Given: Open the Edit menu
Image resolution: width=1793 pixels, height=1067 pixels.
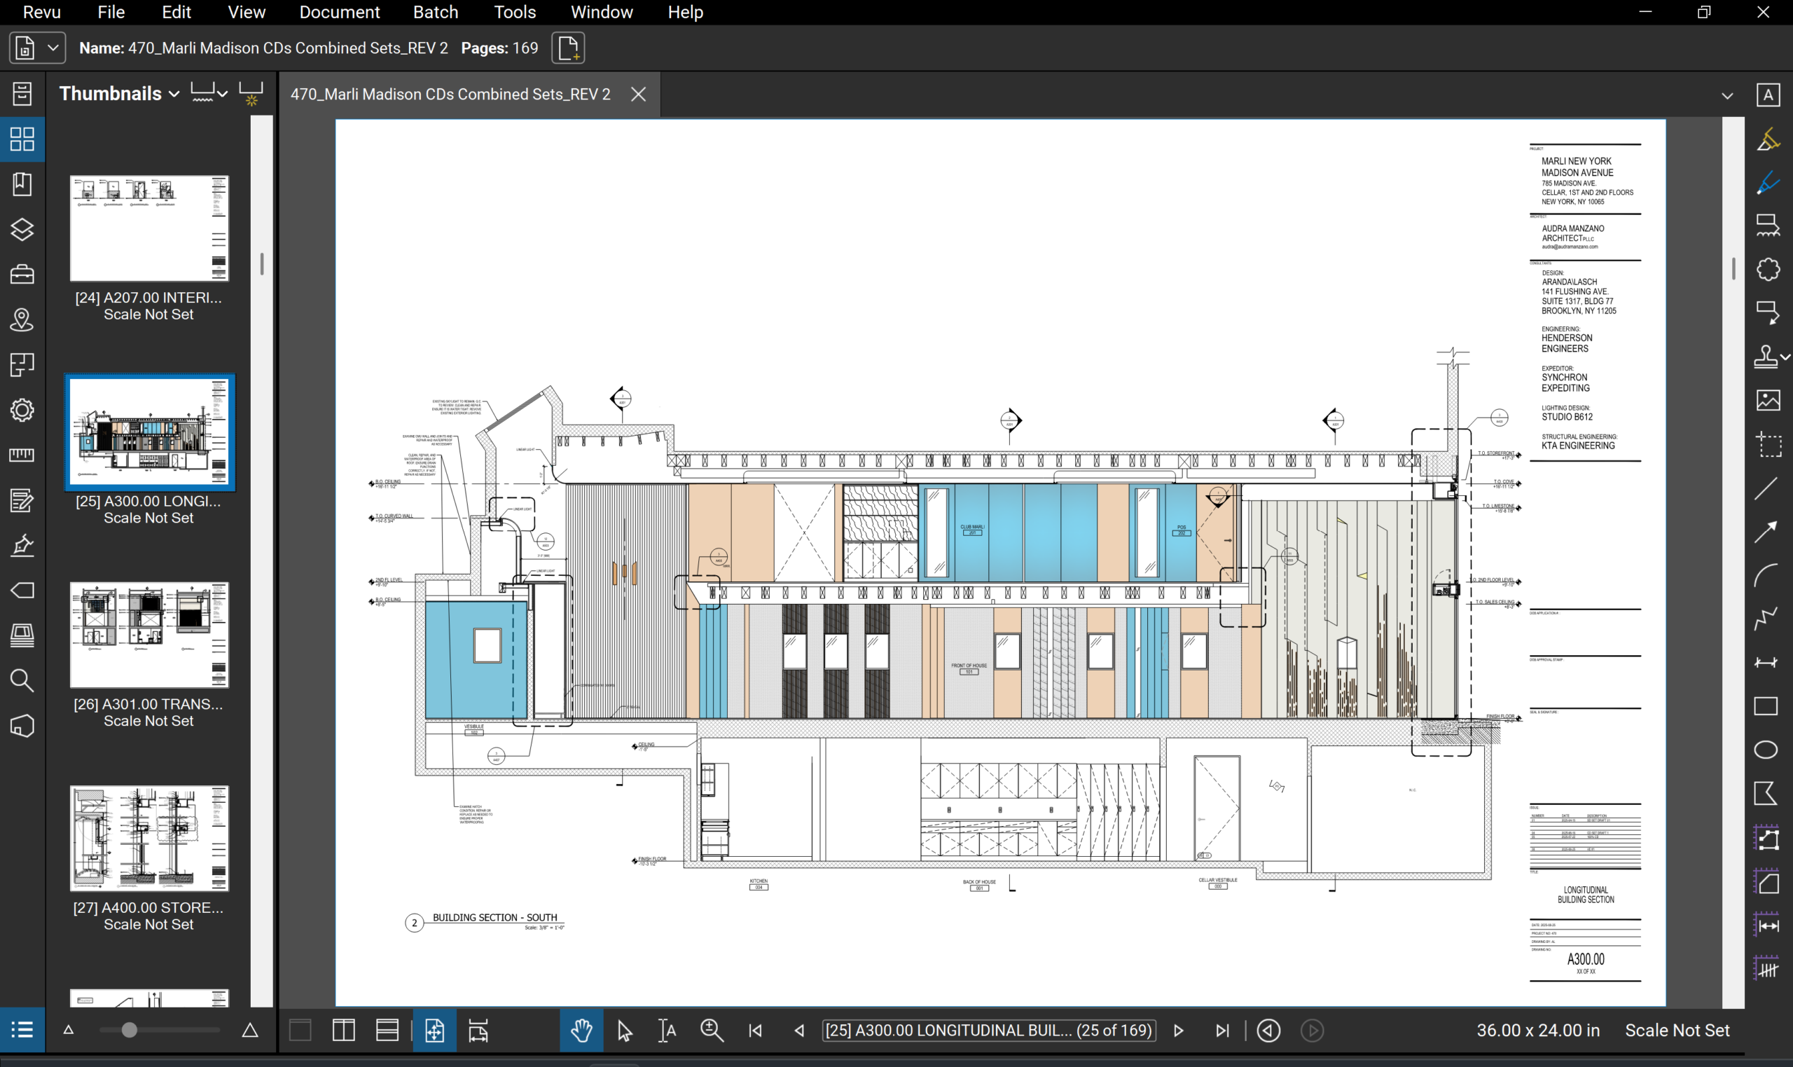Looking at the screenshot, I should 176,12.
